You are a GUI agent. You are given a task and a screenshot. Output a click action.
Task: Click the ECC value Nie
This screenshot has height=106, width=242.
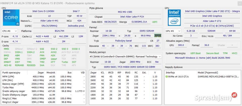tap(157, 62)
